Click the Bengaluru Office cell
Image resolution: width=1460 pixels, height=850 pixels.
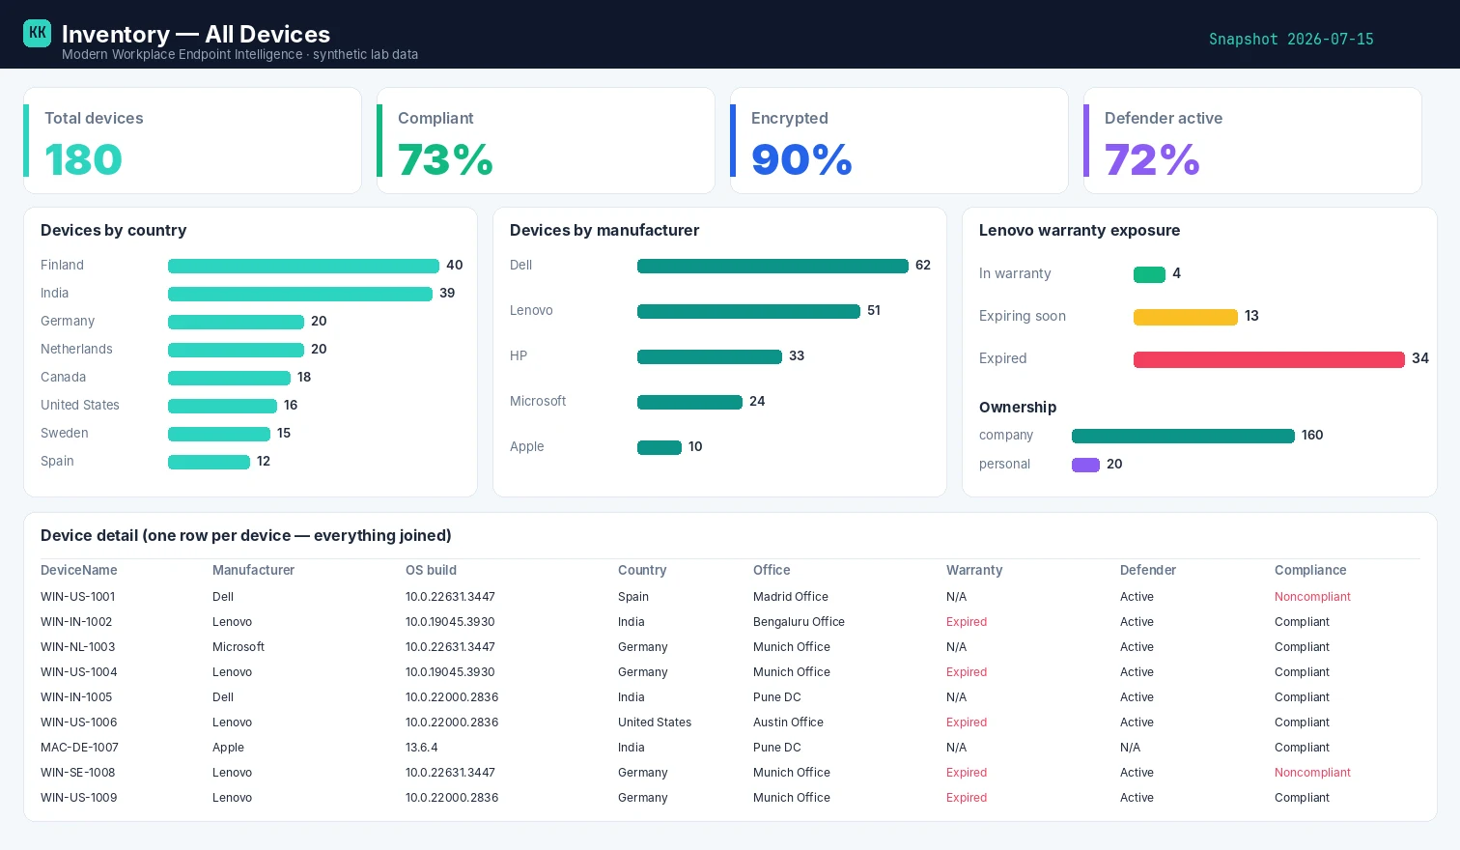tap(799, 622)
